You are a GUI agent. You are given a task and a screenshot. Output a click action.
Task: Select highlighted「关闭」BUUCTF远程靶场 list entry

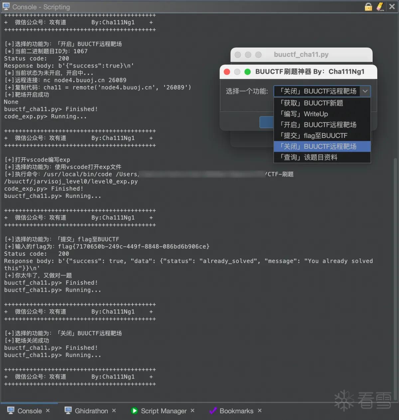click(322, 146)
